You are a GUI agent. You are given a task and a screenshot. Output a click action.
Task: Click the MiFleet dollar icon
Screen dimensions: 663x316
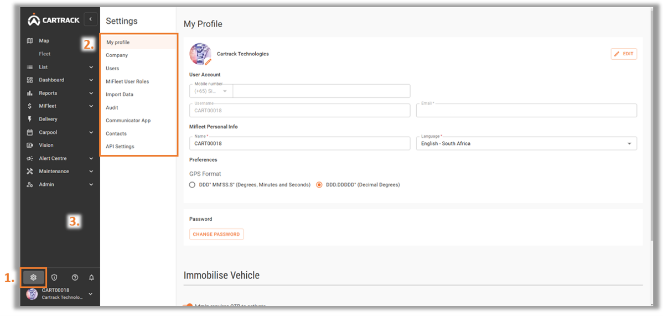29,106
